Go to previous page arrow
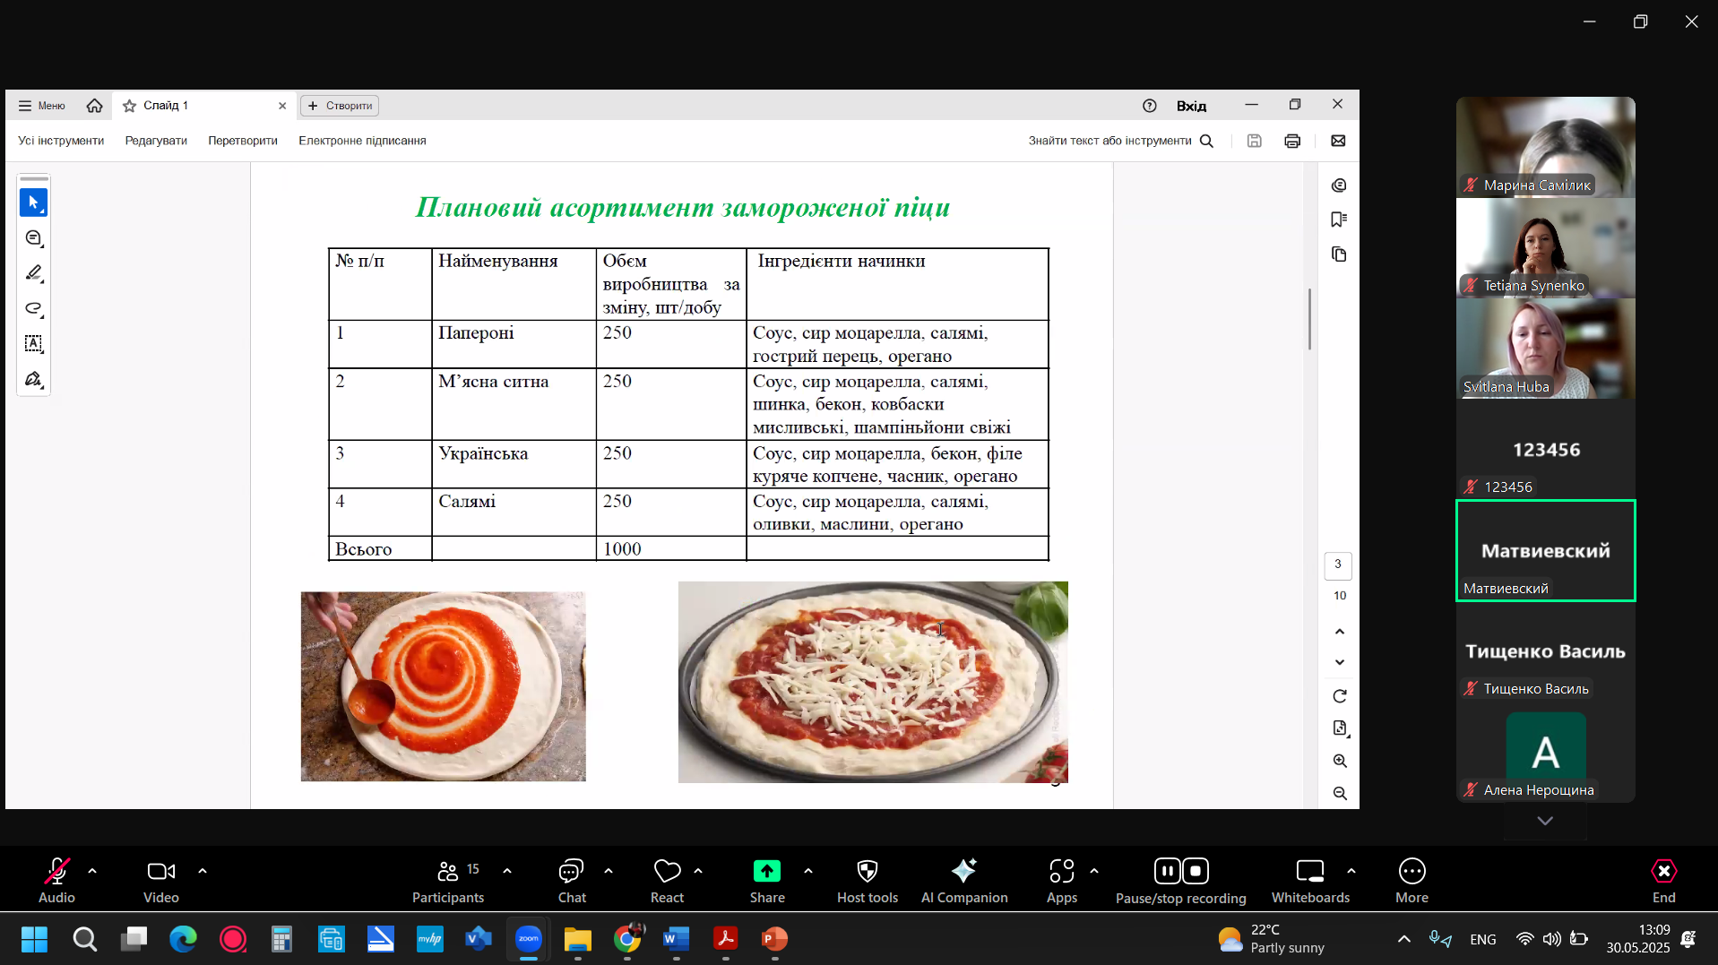 (1340, 632)
